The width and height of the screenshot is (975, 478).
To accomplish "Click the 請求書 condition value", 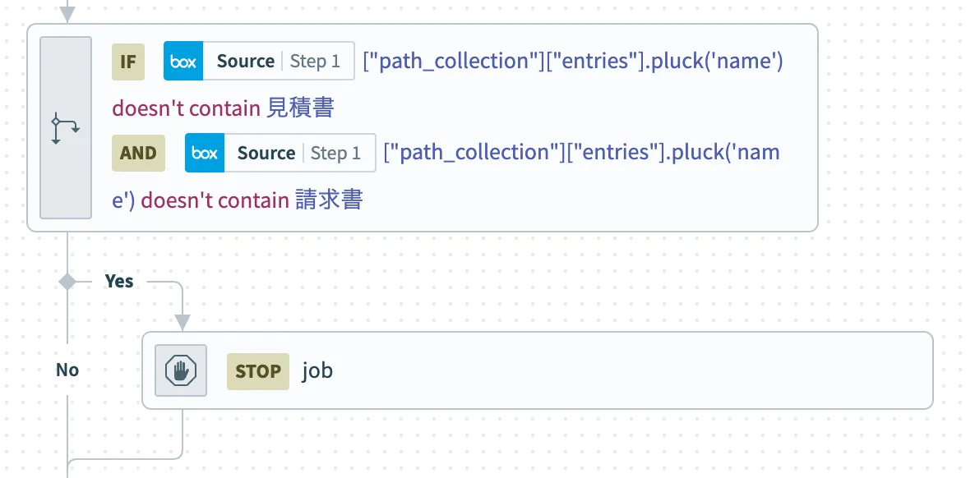I will (x=329, y=200).
